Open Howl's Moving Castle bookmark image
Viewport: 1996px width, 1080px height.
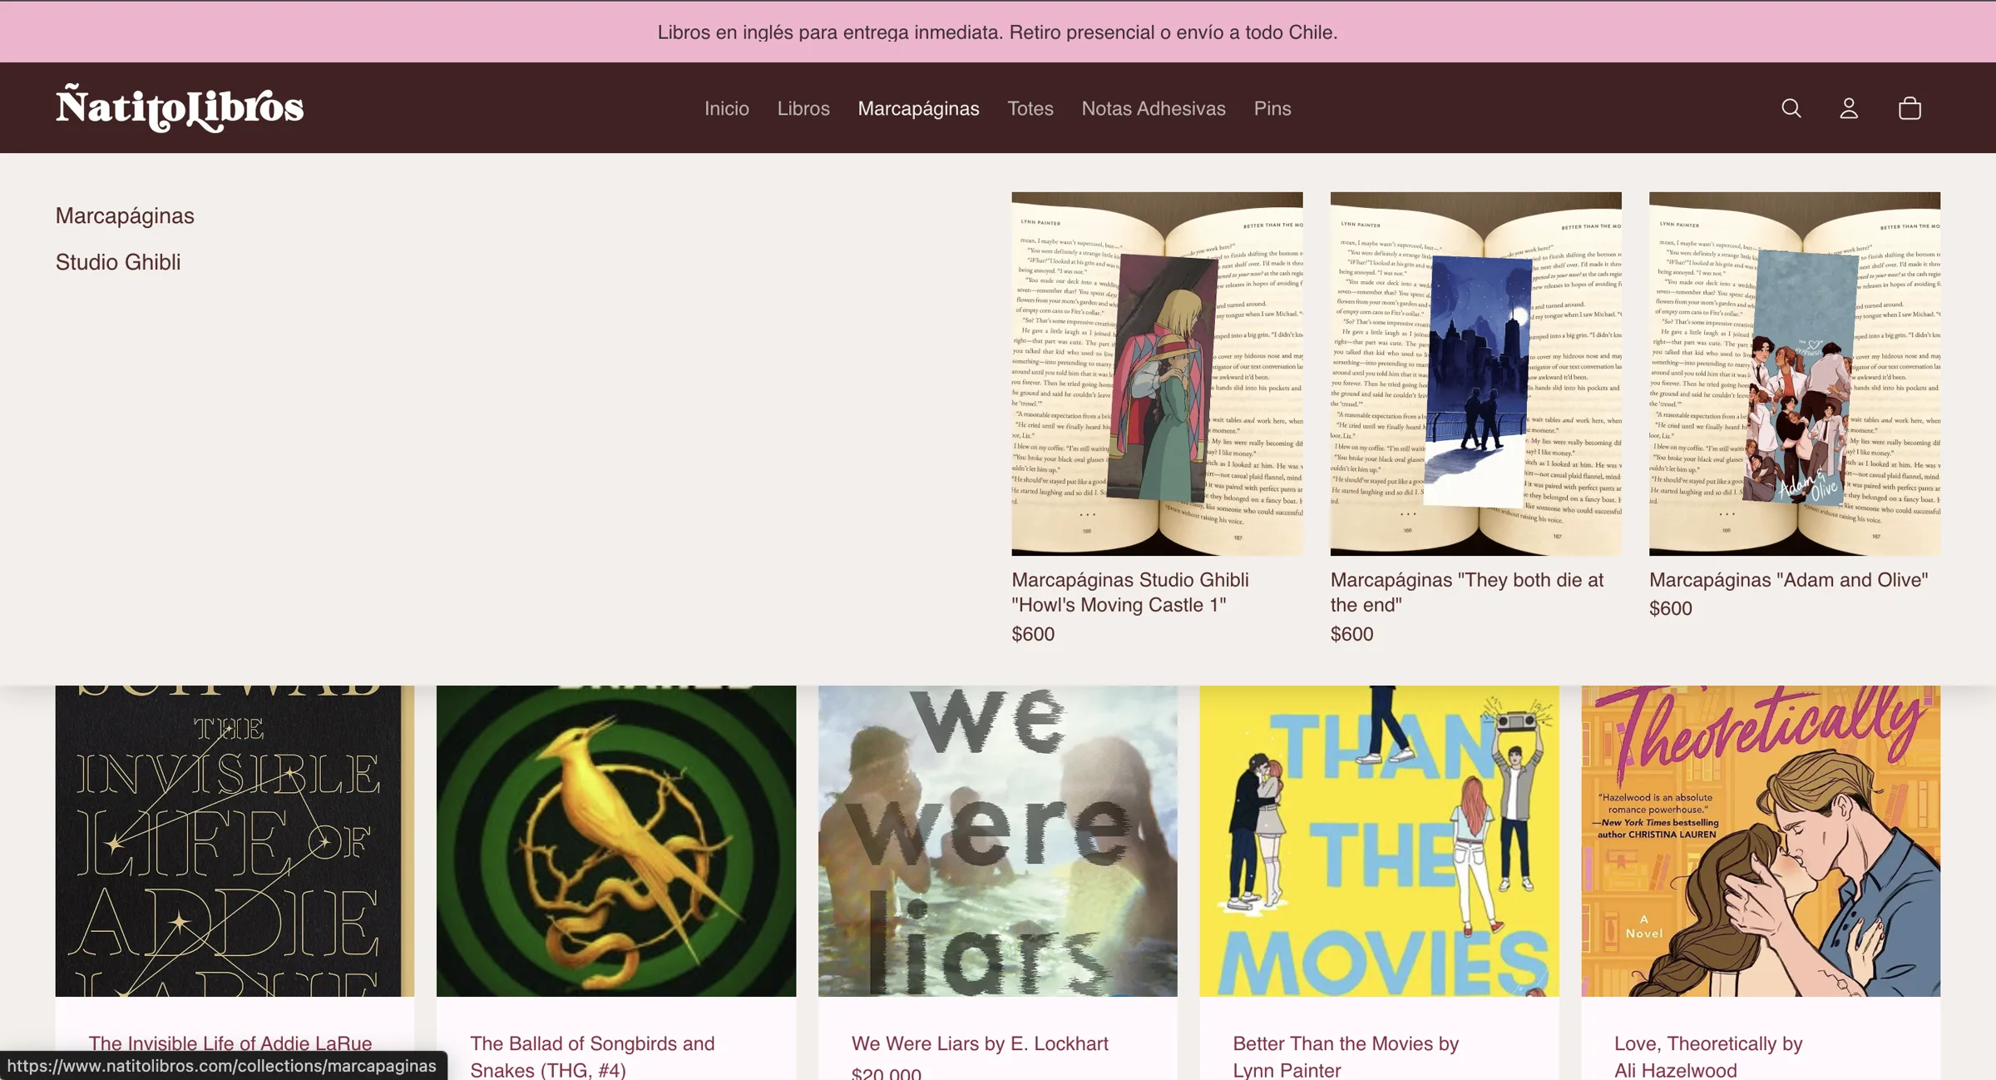pos(1157,374)
